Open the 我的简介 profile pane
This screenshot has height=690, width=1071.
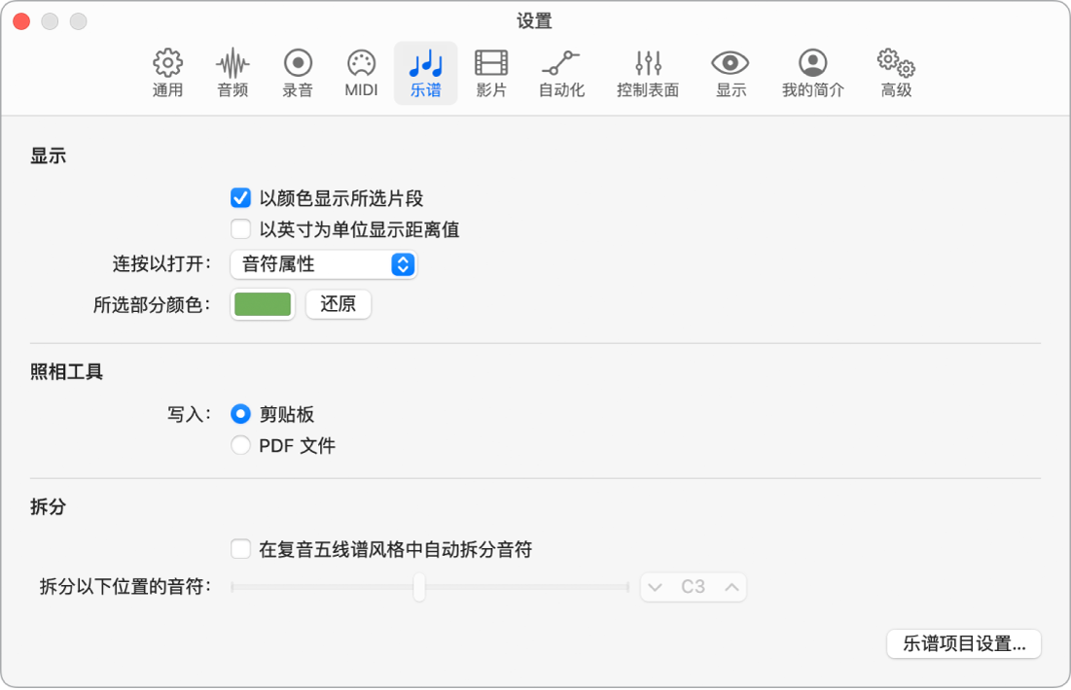click(813, 72)
